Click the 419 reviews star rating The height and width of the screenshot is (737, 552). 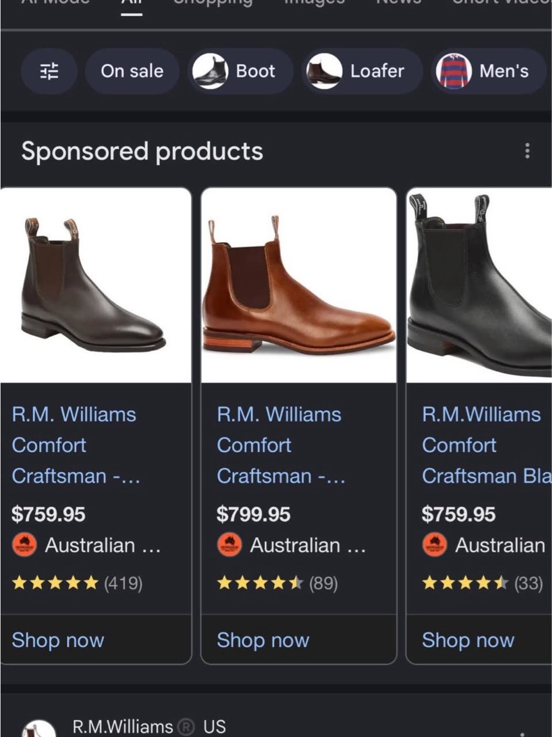[x=77, y=583]
